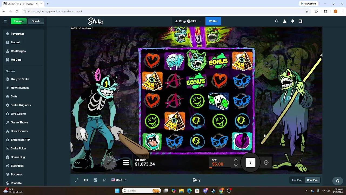
Task: Toggle the chat side panel icon
Action: [301, 21]
